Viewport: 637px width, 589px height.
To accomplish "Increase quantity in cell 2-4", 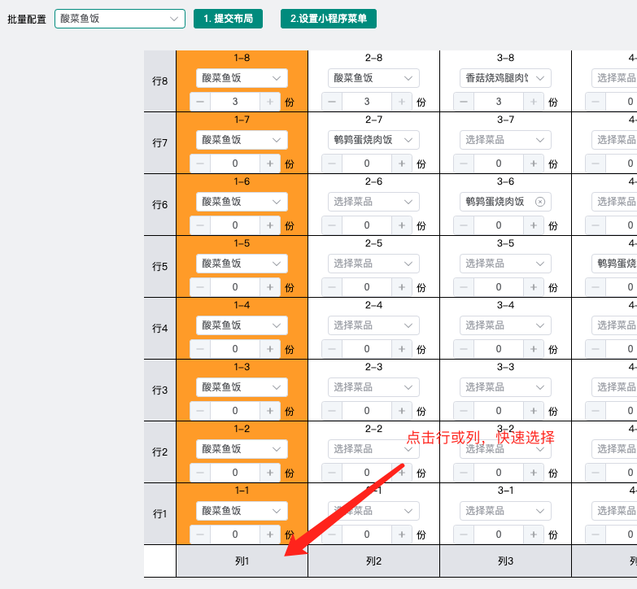I will click(x=402, y=348).
